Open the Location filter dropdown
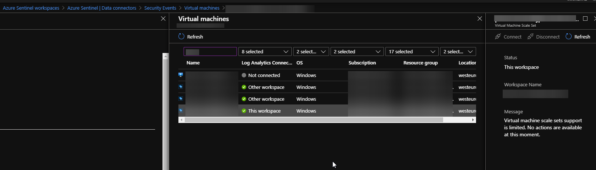 [x=458, y=51]
